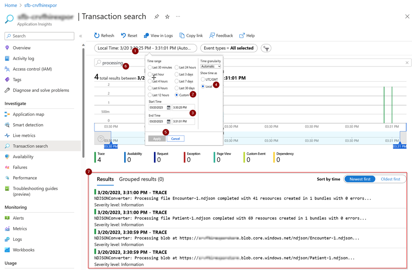
Task: Select the Last 24 hours option
Action: (177, 68)
